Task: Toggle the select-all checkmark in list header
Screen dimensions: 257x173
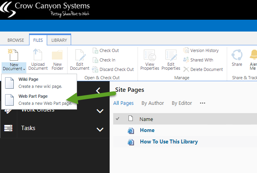Action: pyautogui.click(x=117, y=119)
